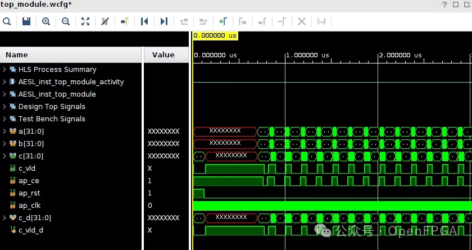Image resolution: width=472 pixels, height=250 pixels.
Task: Select the ap_clk signal row
Action: coord(29,206)
